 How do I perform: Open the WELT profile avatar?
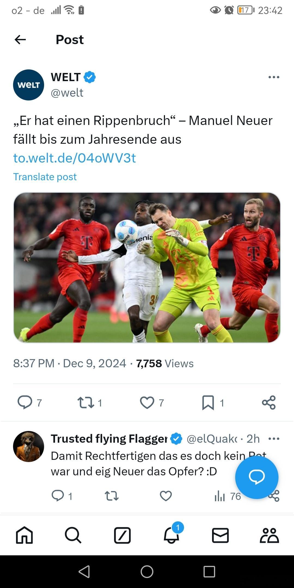29,85
